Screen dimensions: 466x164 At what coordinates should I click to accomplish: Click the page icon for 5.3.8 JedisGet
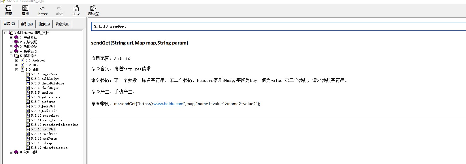[x=28, y=106]
